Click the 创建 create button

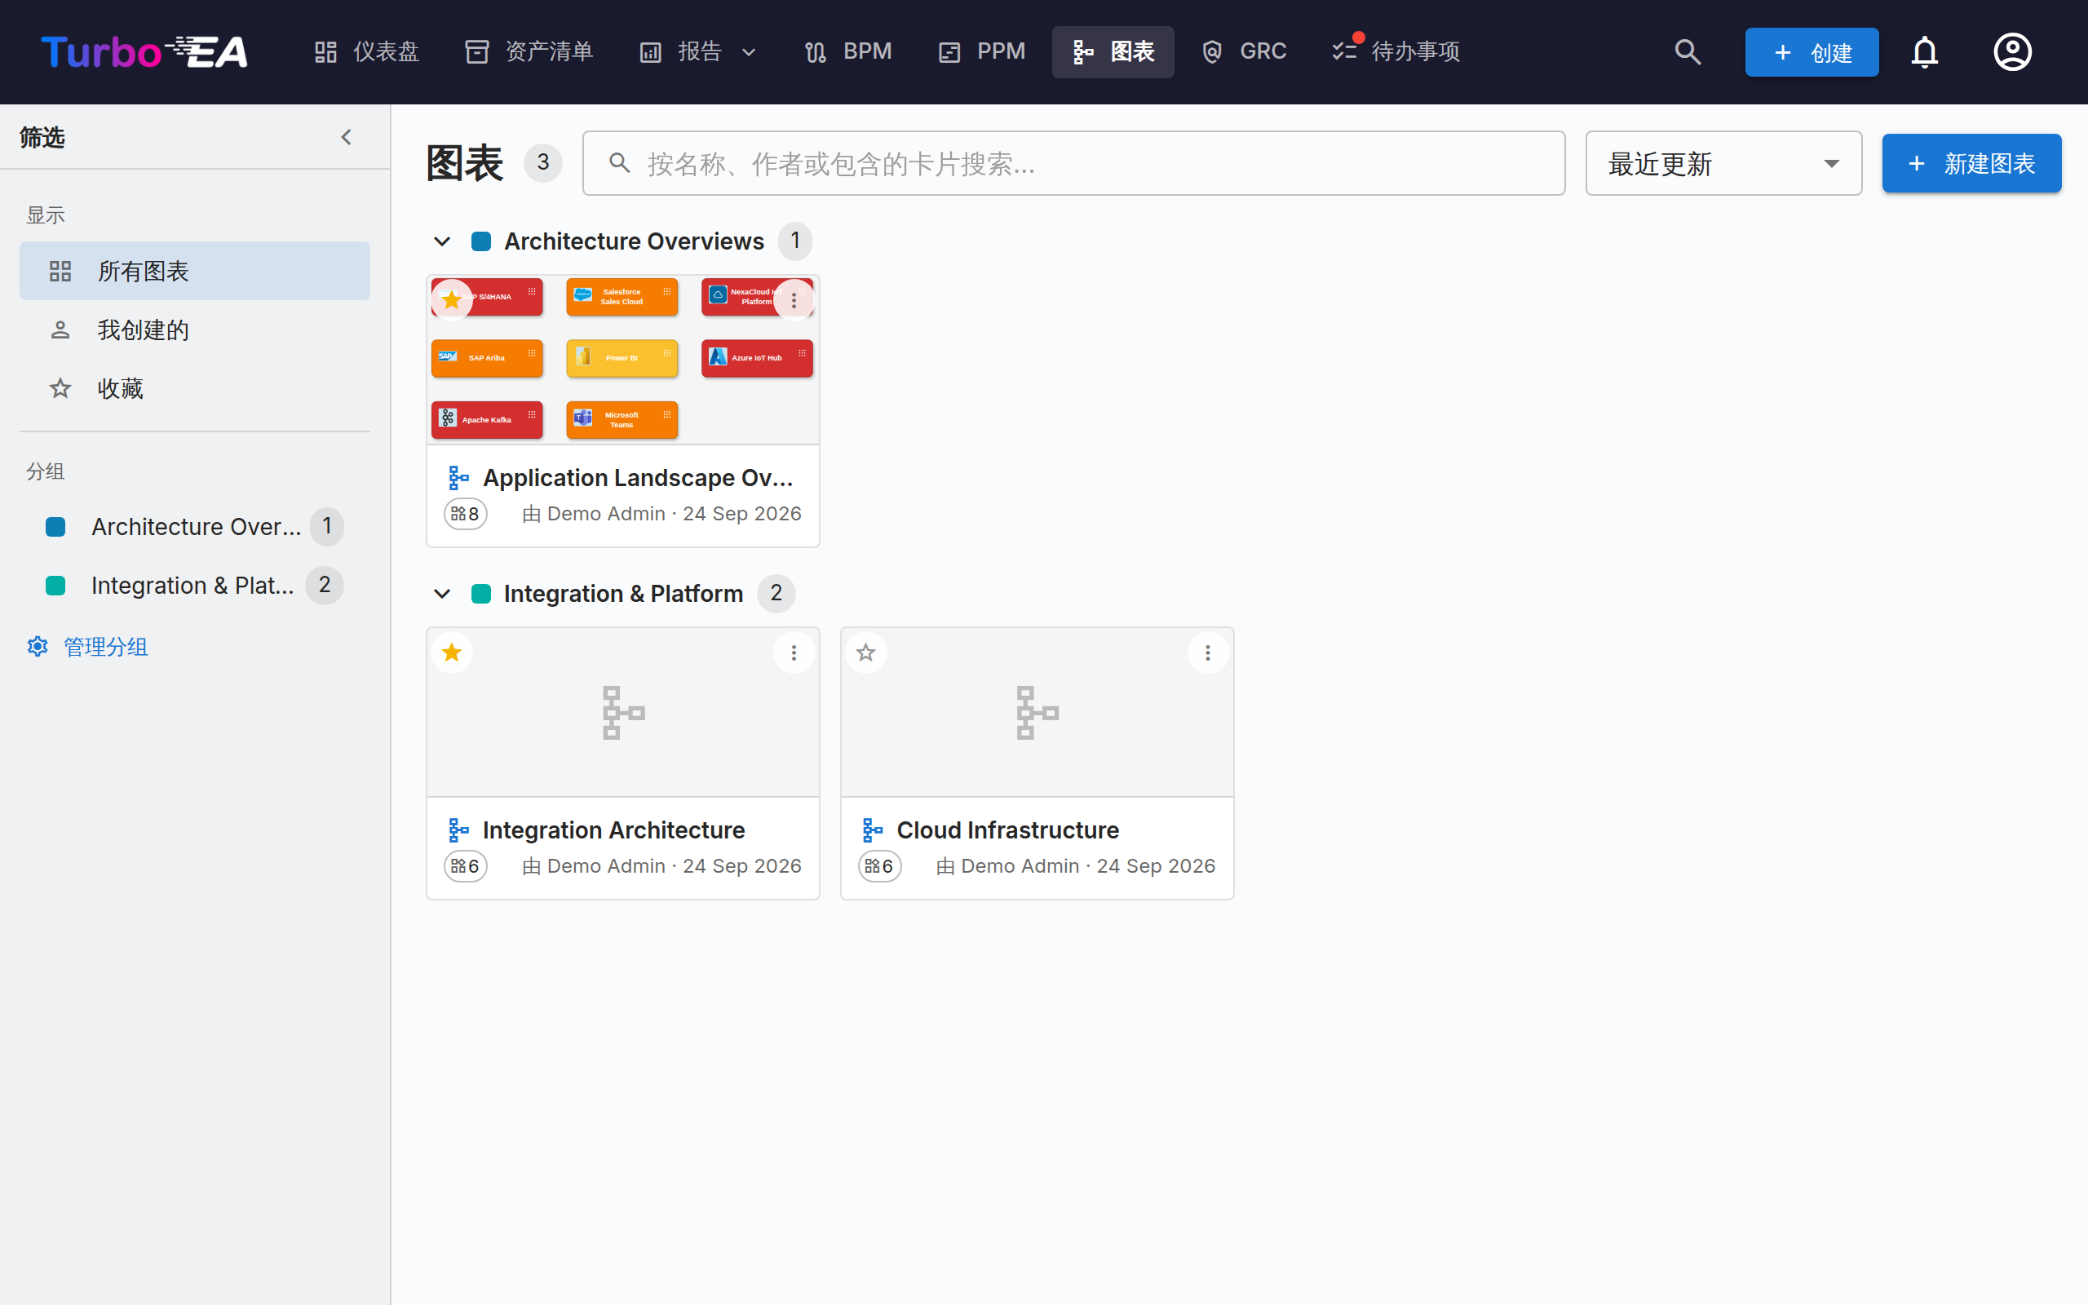(1812, 51)
